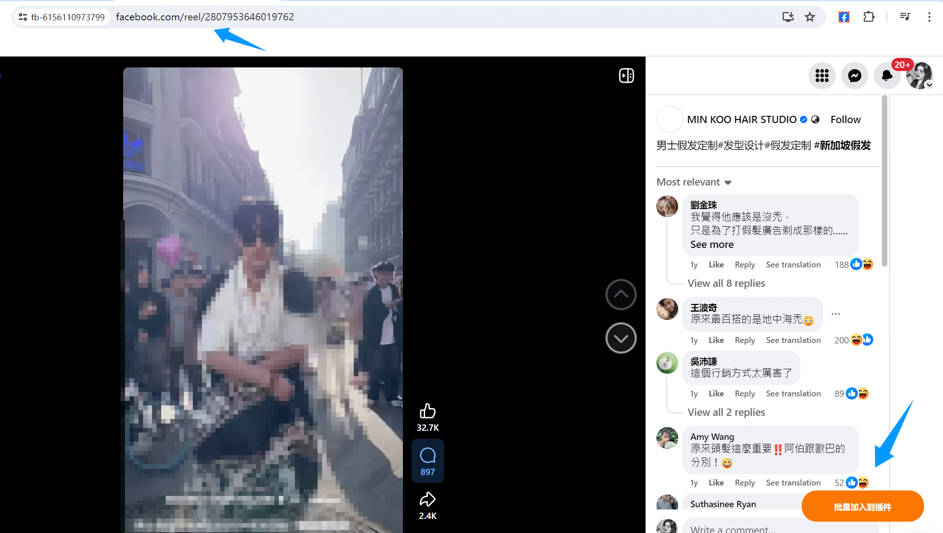The height and width of the screenshot is (533, 943).
Task: Reply to 王波奇's comment
Action: tap(745, 340)
